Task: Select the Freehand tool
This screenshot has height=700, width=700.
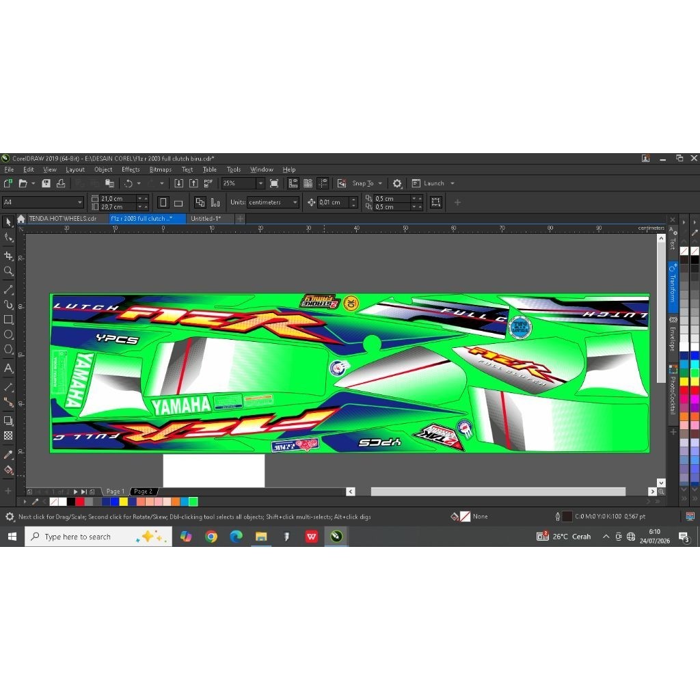Action: coord(8,290)
